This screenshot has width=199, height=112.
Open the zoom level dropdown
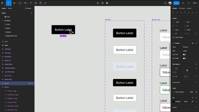pos(195,3)
